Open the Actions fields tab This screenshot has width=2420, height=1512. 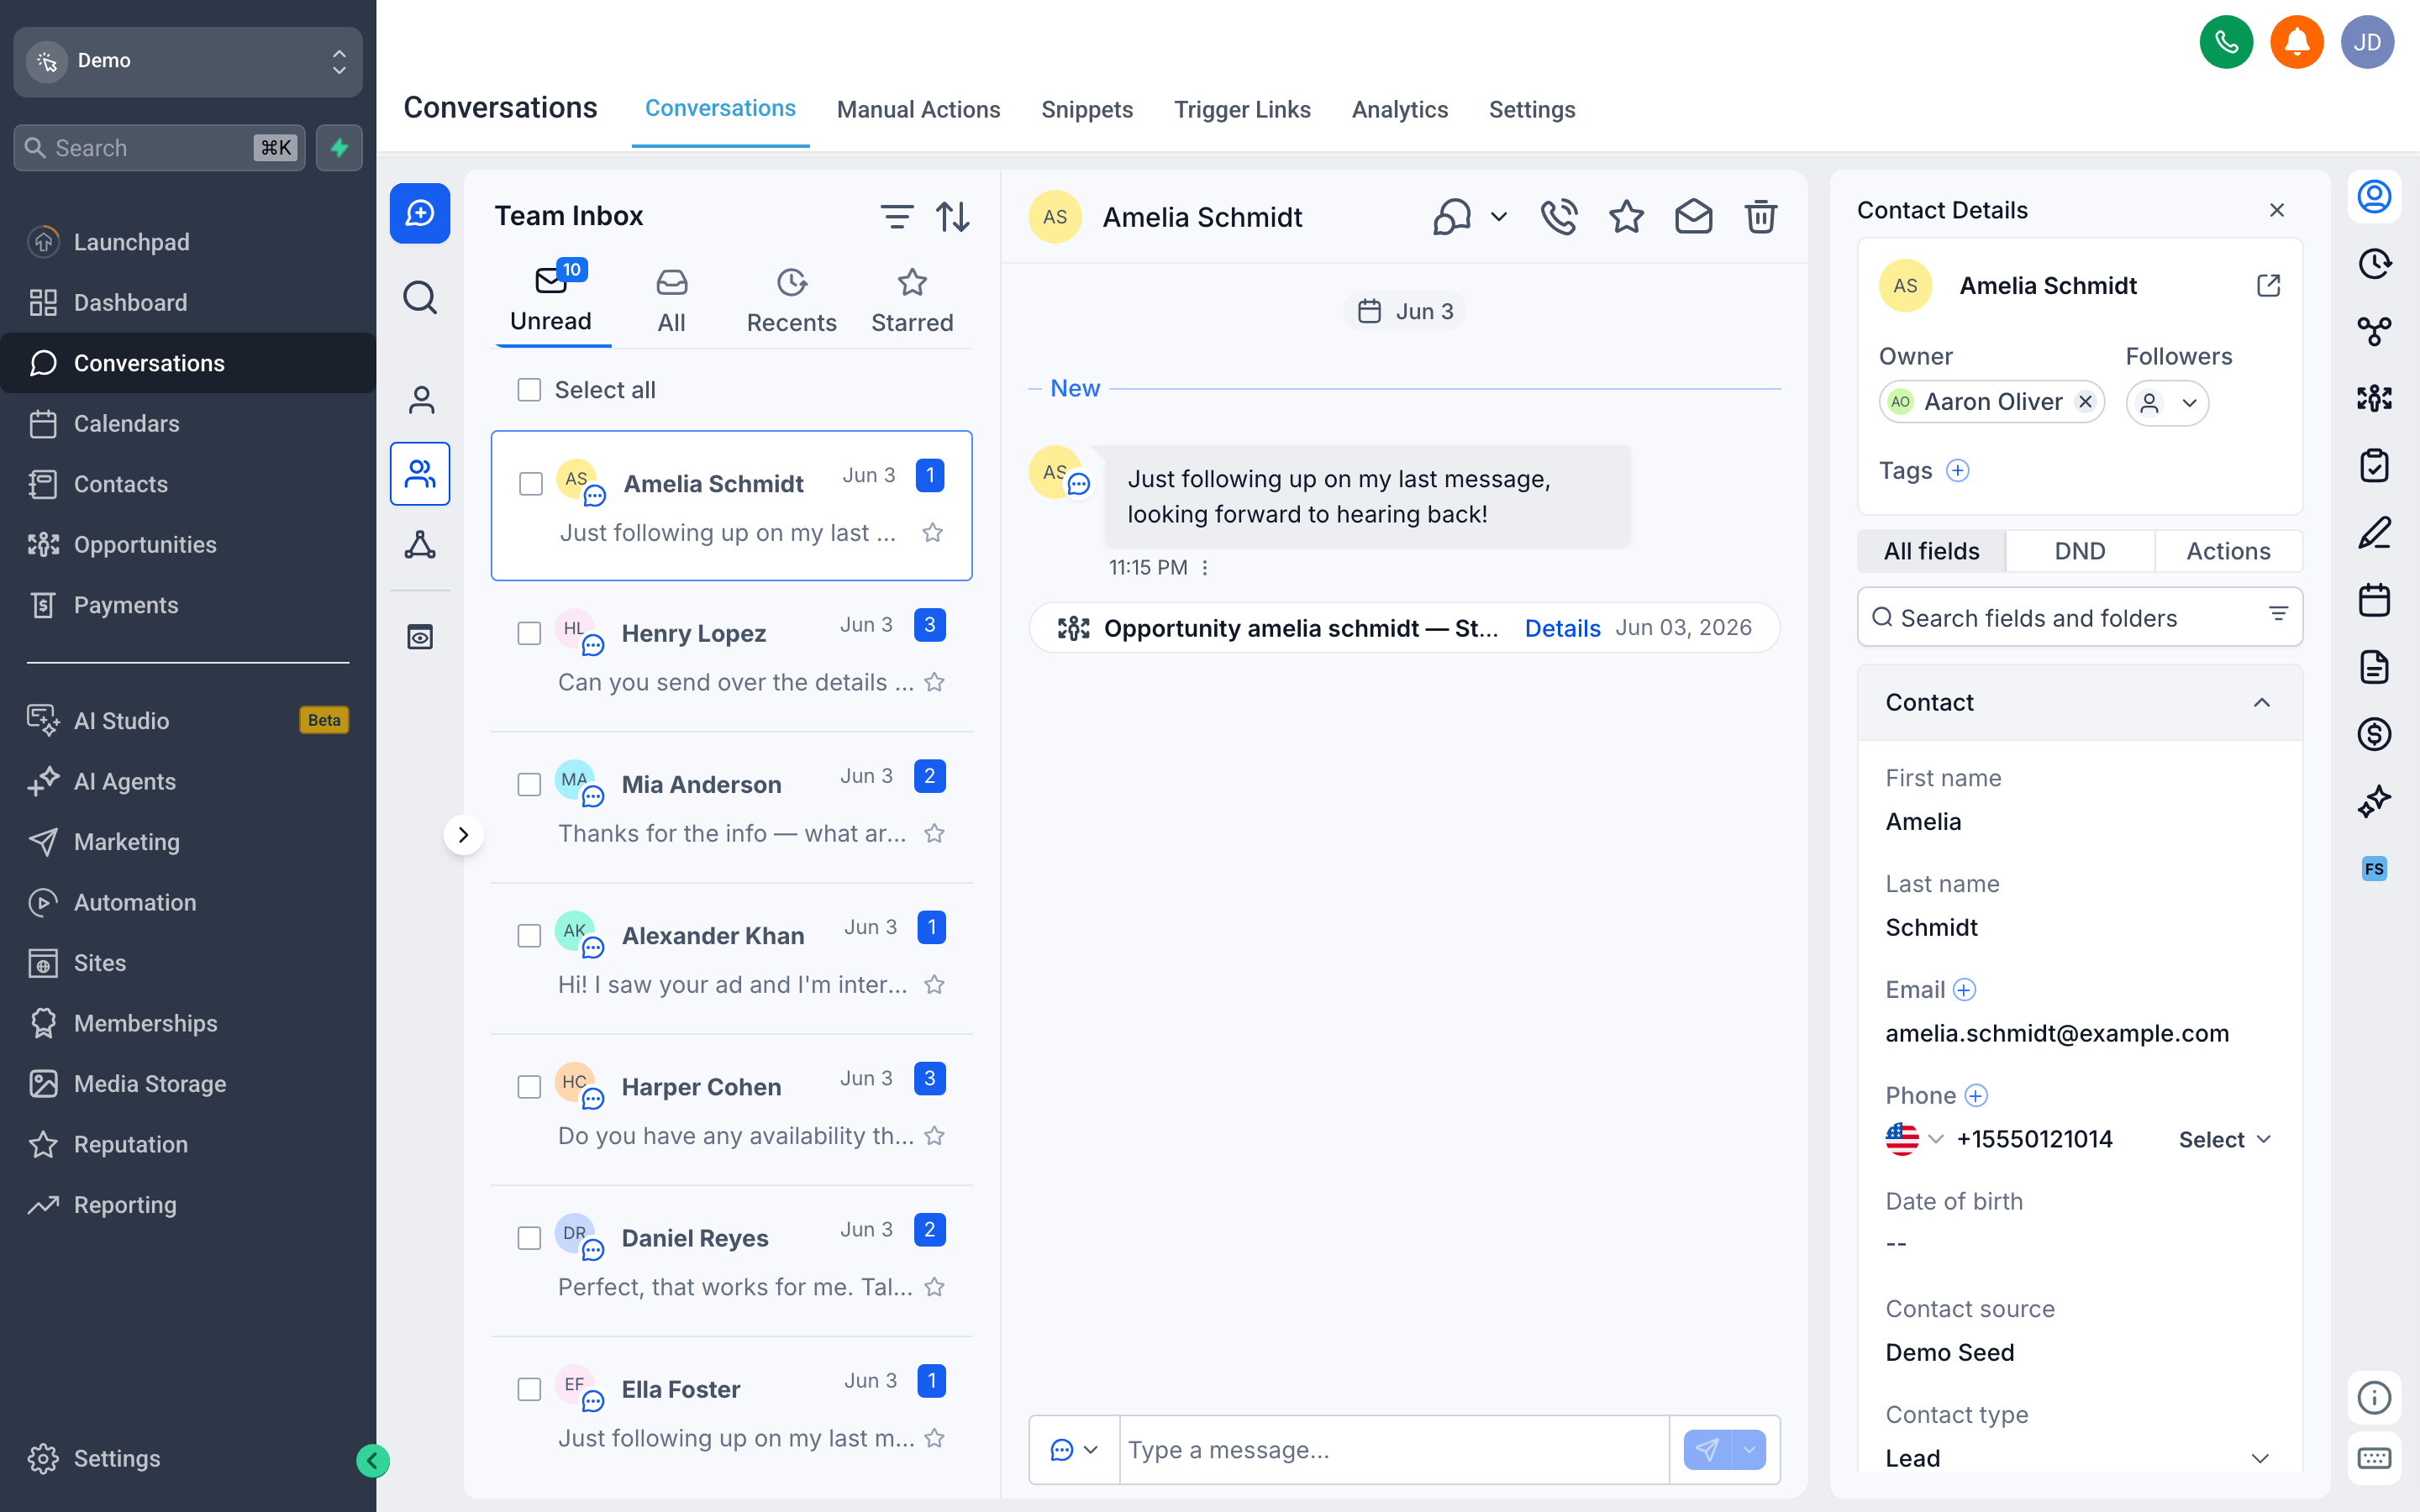tap(2228, 551)
